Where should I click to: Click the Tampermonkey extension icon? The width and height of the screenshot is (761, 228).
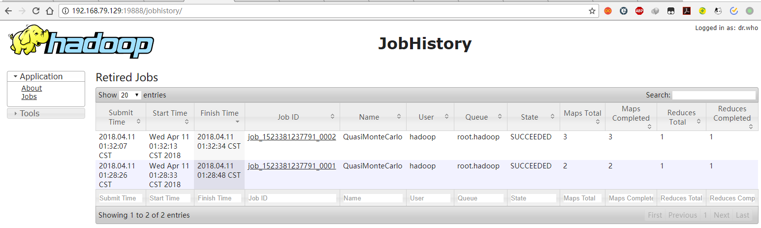coord(671,11)
